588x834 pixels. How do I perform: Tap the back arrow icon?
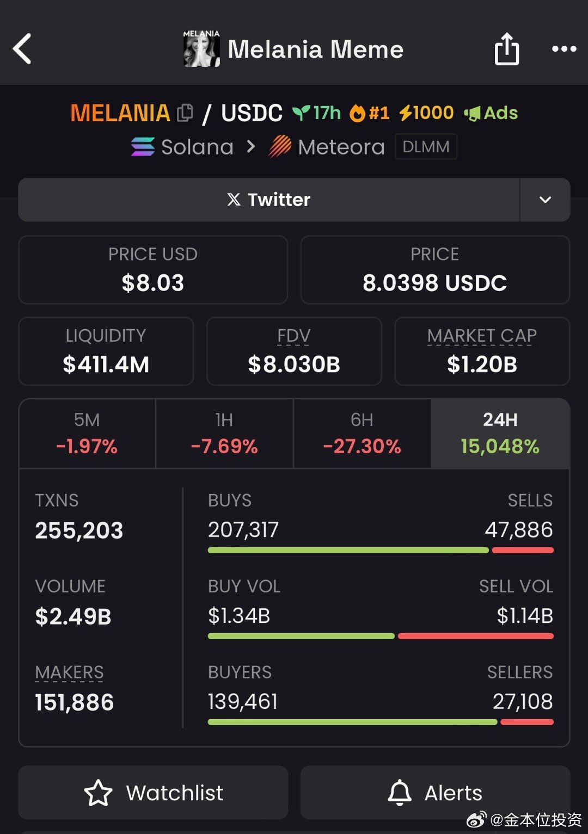(22, 49)
